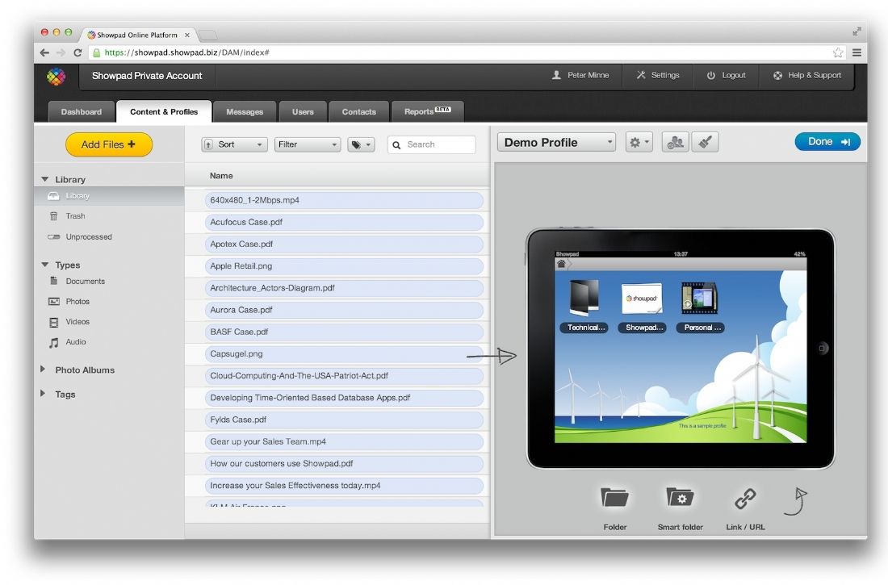
Task: Click the paintbrush appearance icon
Action: tap(705, 142)
